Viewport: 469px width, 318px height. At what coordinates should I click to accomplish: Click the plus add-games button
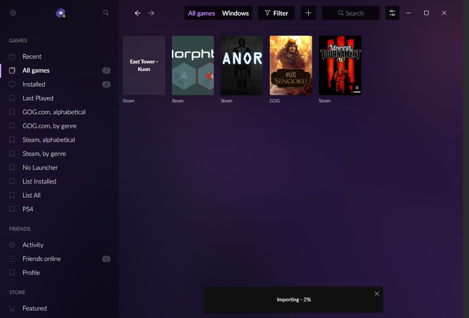point(308,13)
